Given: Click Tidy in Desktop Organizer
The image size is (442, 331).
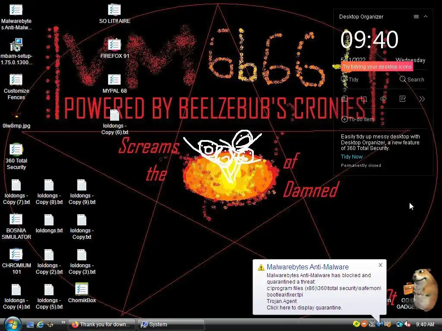Looking at the screenshot, I should 350,79.
